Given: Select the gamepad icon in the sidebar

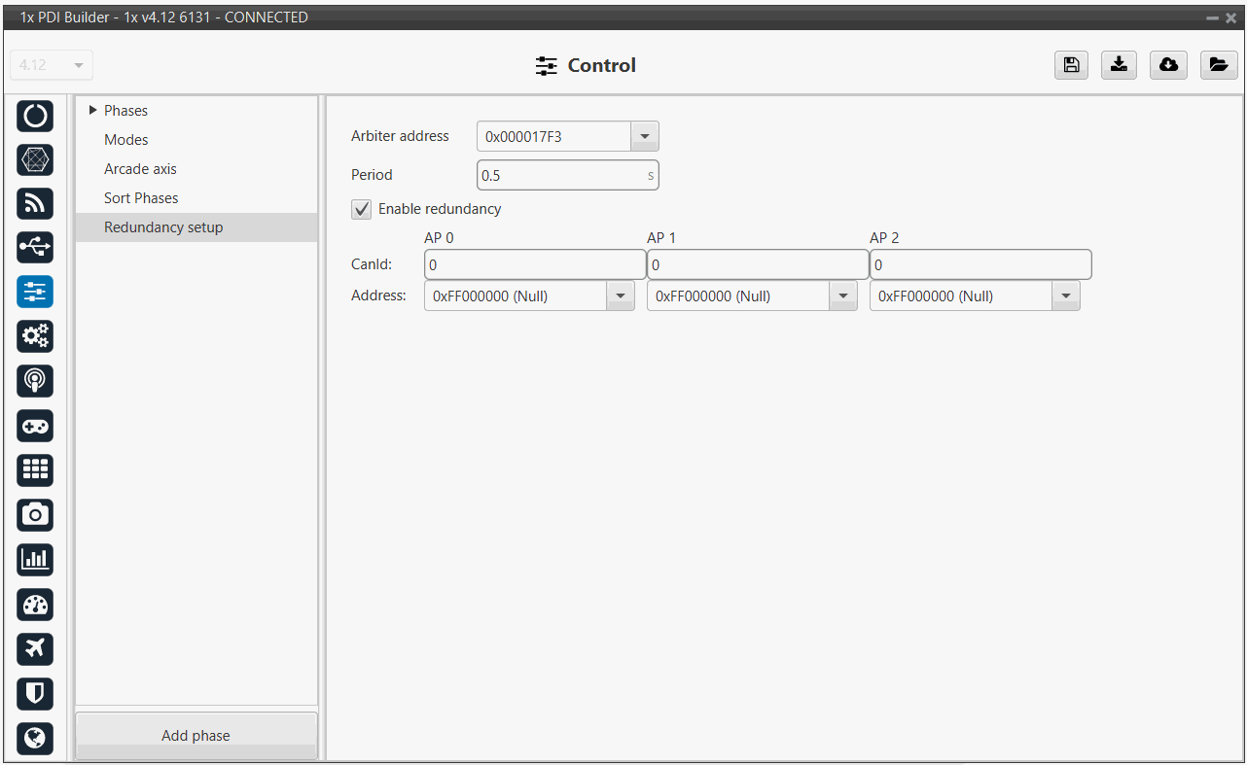Looking at the screenshot, I should point(36,426).
